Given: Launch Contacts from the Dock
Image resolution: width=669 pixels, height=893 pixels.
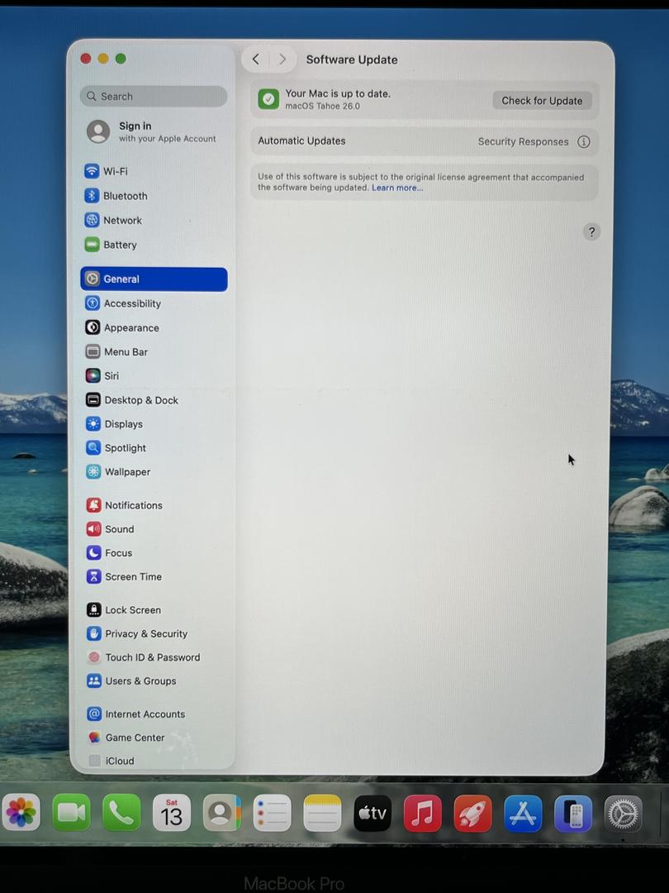Looking at the screenshot, I should pos(222,812).
